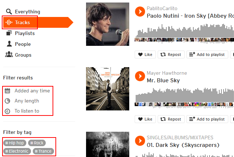
Task: Toggle the #Rock tag filter
Action: (37, 143)
